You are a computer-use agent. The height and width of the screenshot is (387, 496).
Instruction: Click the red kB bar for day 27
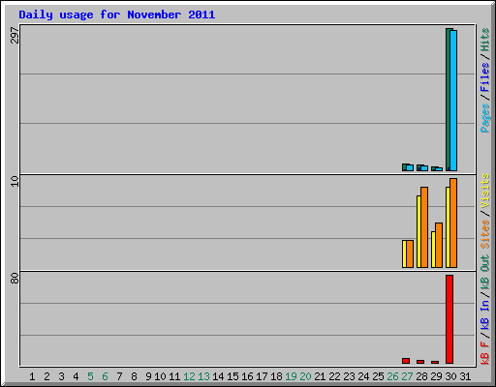click(406, 361)
